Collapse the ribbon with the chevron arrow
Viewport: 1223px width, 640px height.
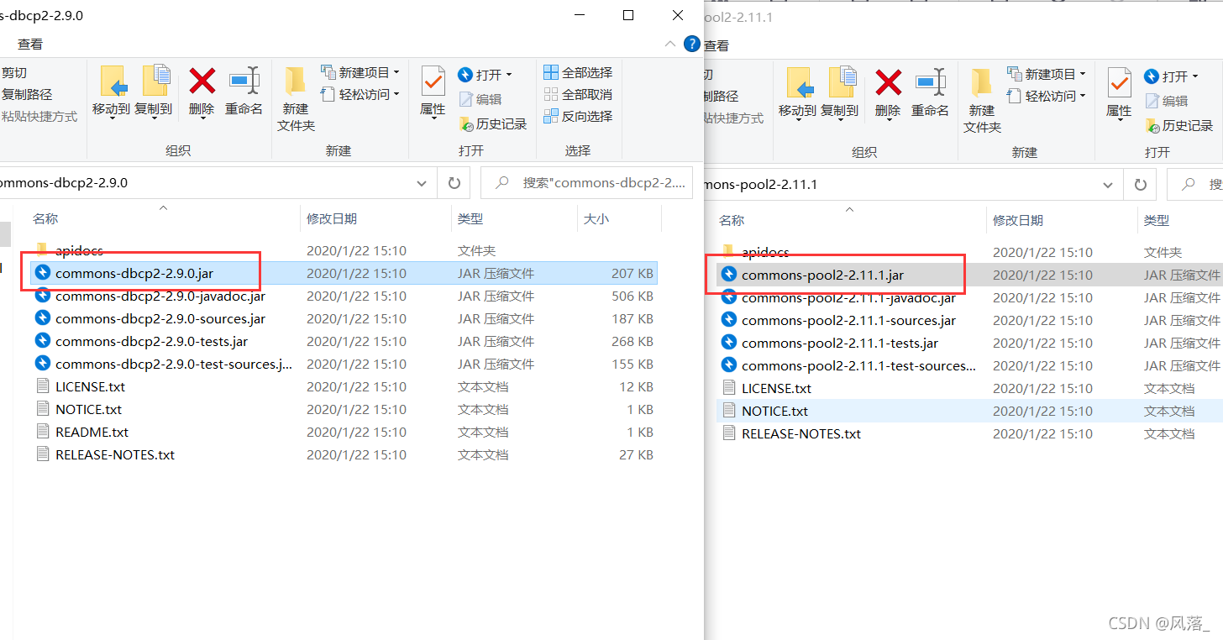coord(669,44)
